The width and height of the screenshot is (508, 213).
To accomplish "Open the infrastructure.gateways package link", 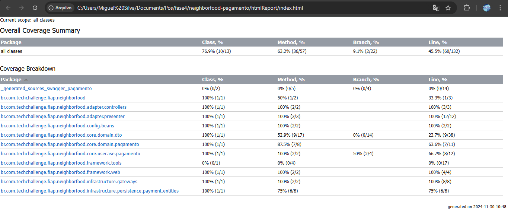I will [x=69, y=182].
